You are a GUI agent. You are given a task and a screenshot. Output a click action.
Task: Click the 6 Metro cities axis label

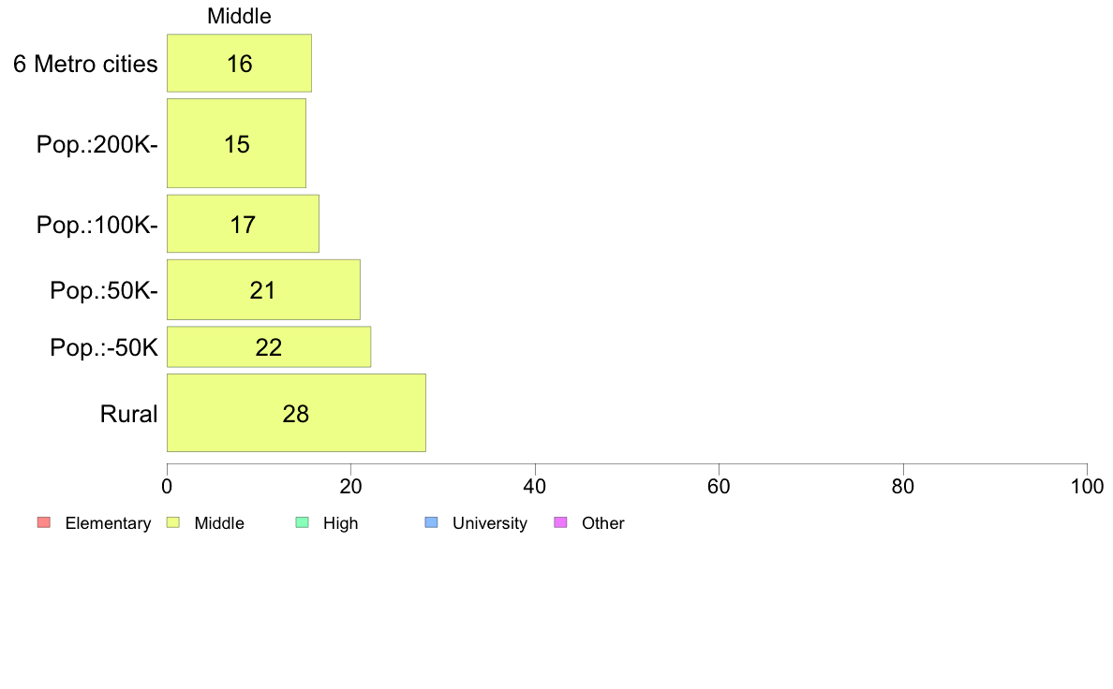click(x=85, y=64)
